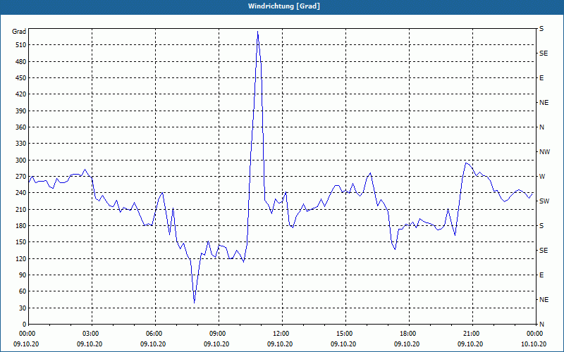Click the 09:00 time label
564x352 pixels.
pyautogui.click(x=219, y=334)
